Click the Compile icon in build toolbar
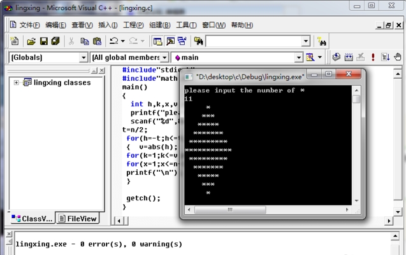This screenshot has width=406, height=255. pyautogui.click(x=336, y=57)
